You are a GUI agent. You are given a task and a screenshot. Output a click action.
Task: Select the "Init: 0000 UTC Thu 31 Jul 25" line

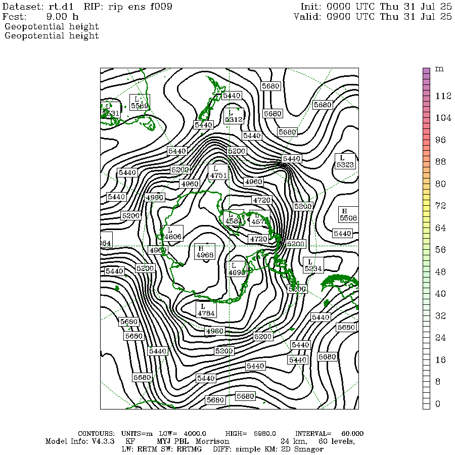[x=376, y=7]
